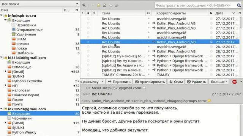Open the SPAM folder
The width and height of the screenshot is (243, 136).
[x=21, y=39]
